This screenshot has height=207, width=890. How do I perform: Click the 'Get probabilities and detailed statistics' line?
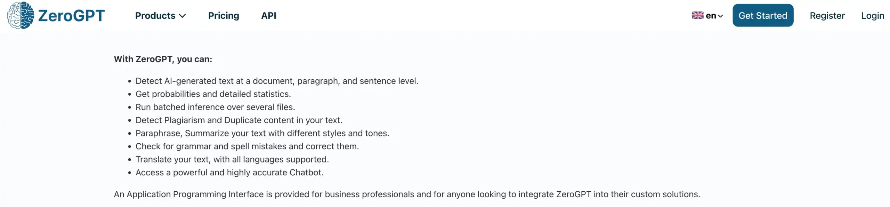[x=213, y=94]
